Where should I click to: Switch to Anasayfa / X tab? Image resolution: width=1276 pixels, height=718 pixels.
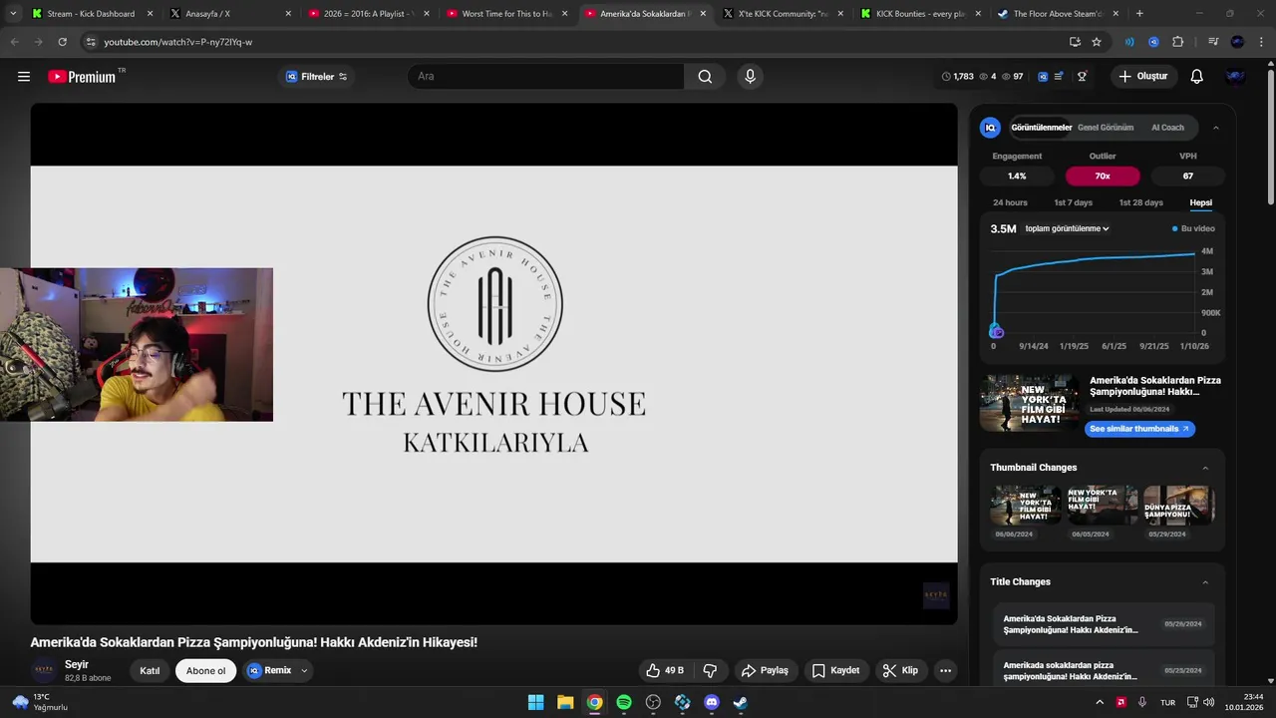(231, 14)
